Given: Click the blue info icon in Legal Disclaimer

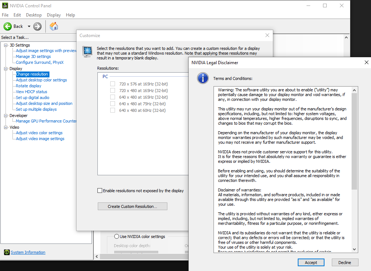Looking at the screenshot, I should [203, 78].
